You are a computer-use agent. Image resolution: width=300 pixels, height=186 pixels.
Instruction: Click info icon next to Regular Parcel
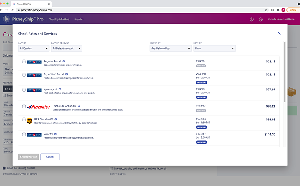(64, 61)
